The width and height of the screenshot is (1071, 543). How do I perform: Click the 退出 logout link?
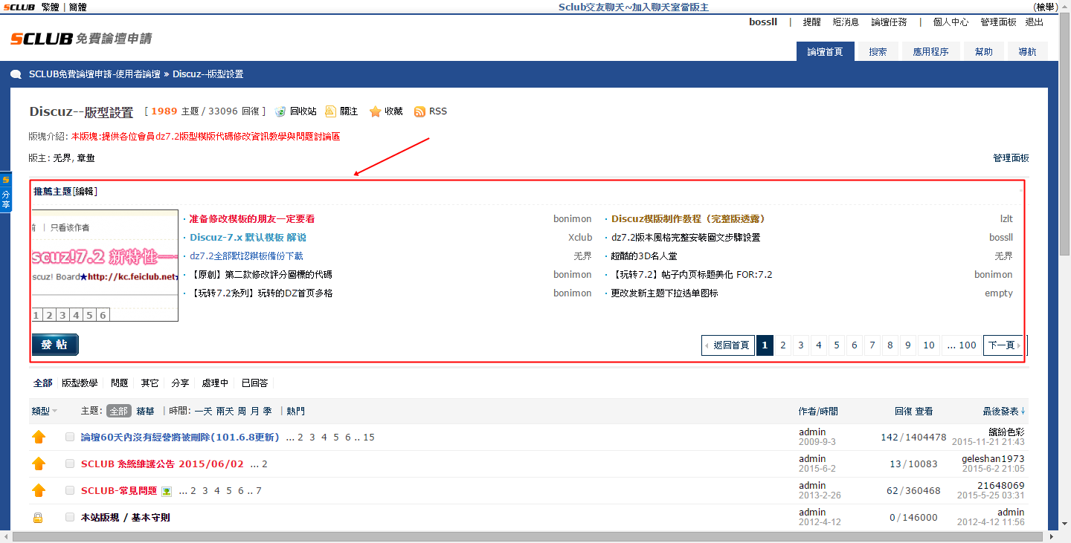tap(1035, 22)
